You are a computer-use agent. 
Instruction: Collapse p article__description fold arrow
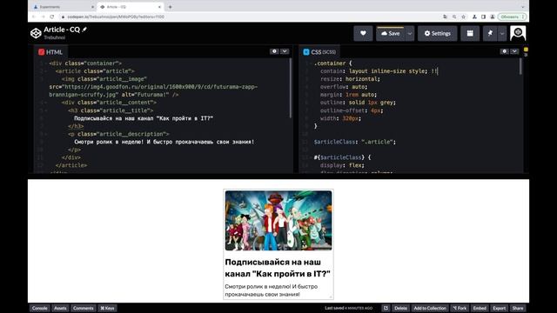point(45,134)
